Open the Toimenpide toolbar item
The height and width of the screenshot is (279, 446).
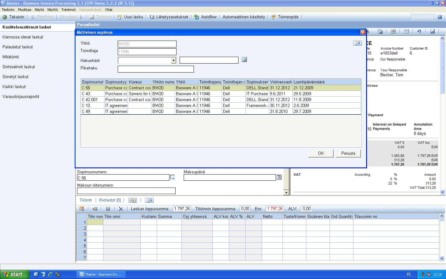click(285, 17)
